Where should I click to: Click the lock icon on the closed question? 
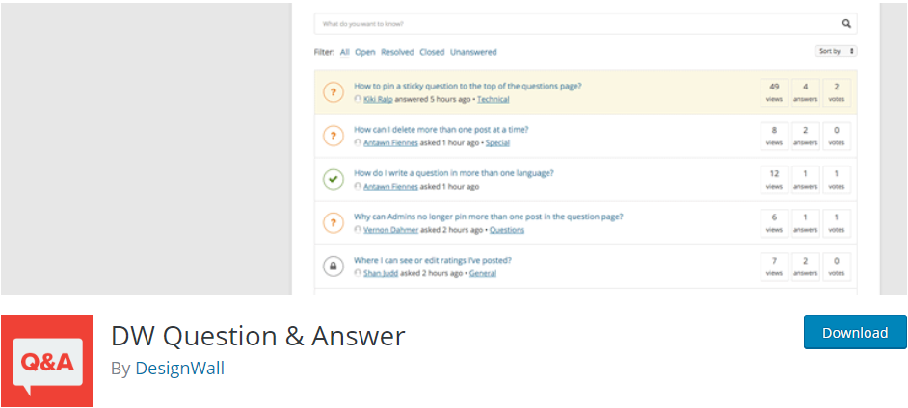click(x=333, y=267)
